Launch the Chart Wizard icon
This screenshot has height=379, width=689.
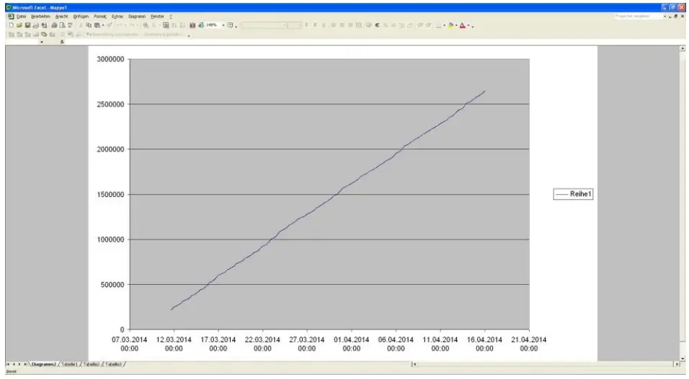tap(192, 25)
